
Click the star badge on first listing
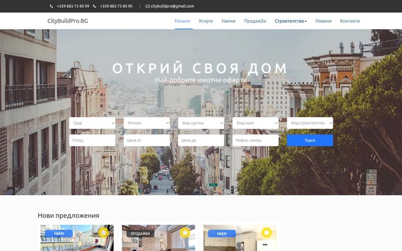(103, 233)
